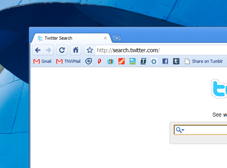Viewport: 227px width, 168px height.
Task: Open the home page via the house icon
Action: click(x=76, y=50)
